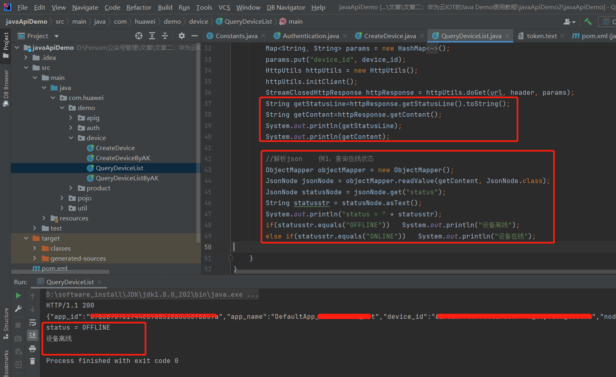This screenshot has width=616, height=377.
Task: Switch to the Constants.java tab
Action: pyautogui.click(x=236, y=36)
